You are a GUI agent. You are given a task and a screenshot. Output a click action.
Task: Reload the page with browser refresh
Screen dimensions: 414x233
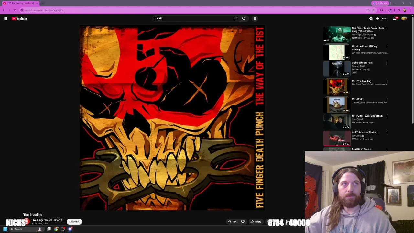[x=15, y=10]
